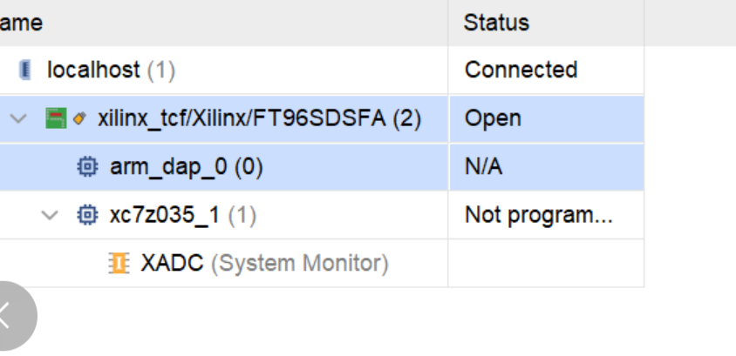Screen dimensions: 736x356
Task: Click the localhost server icon
Action: pyautogui.click(x=25, y=71)
